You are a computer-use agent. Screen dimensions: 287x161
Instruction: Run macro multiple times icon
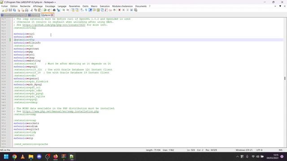click(131, 10)
